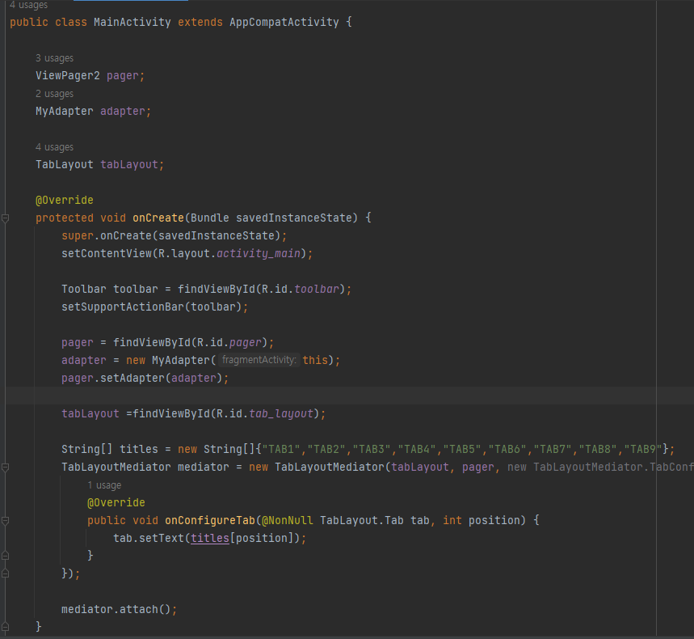Click the 'mediator' variable name in its declaration
The height and width of the screenshot is (639, 694).
point(204,467)
